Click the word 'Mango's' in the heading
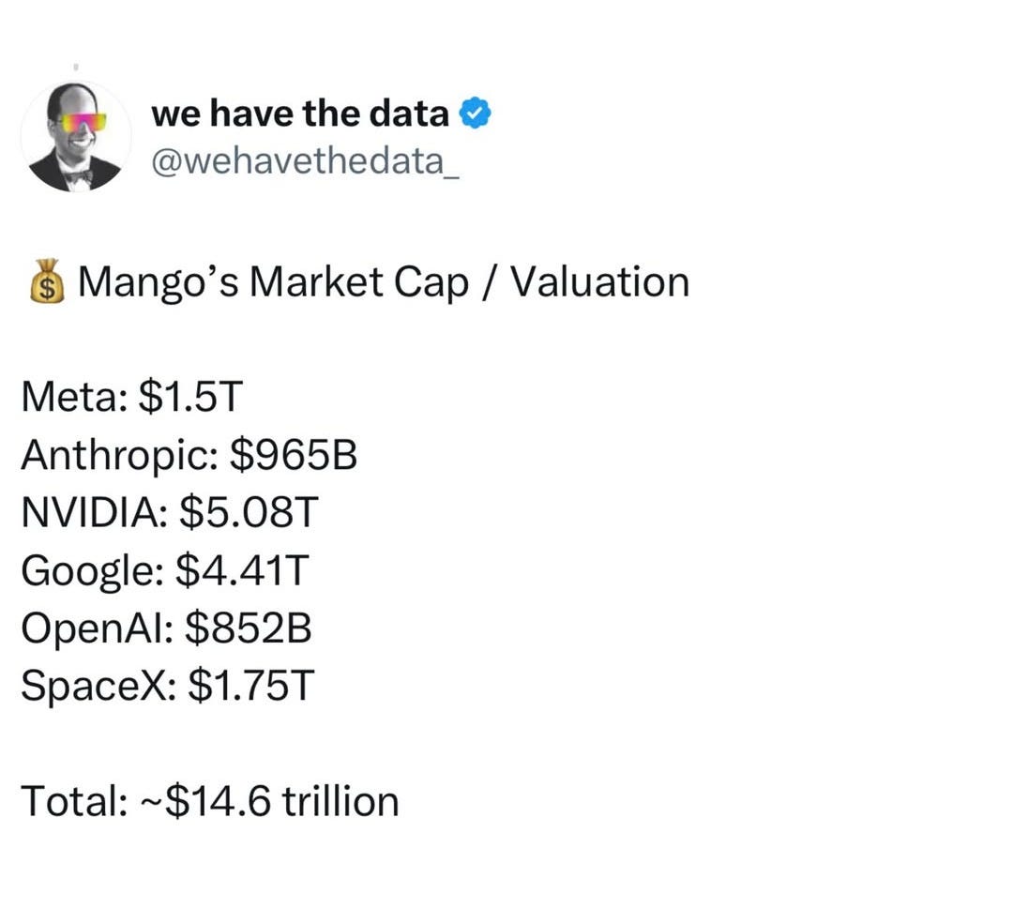The height and width of the screenshot is (908, 1013). tap(159, 282)
